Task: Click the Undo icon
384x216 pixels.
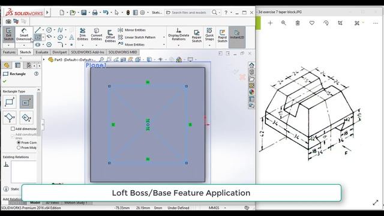Action: pyautogui.click(x=106, y=13)
